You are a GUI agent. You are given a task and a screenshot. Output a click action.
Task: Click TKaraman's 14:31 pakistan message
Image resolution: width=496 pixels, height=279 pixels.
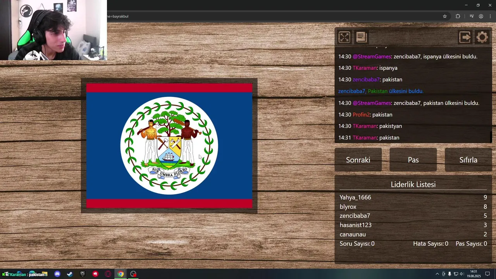369,138
